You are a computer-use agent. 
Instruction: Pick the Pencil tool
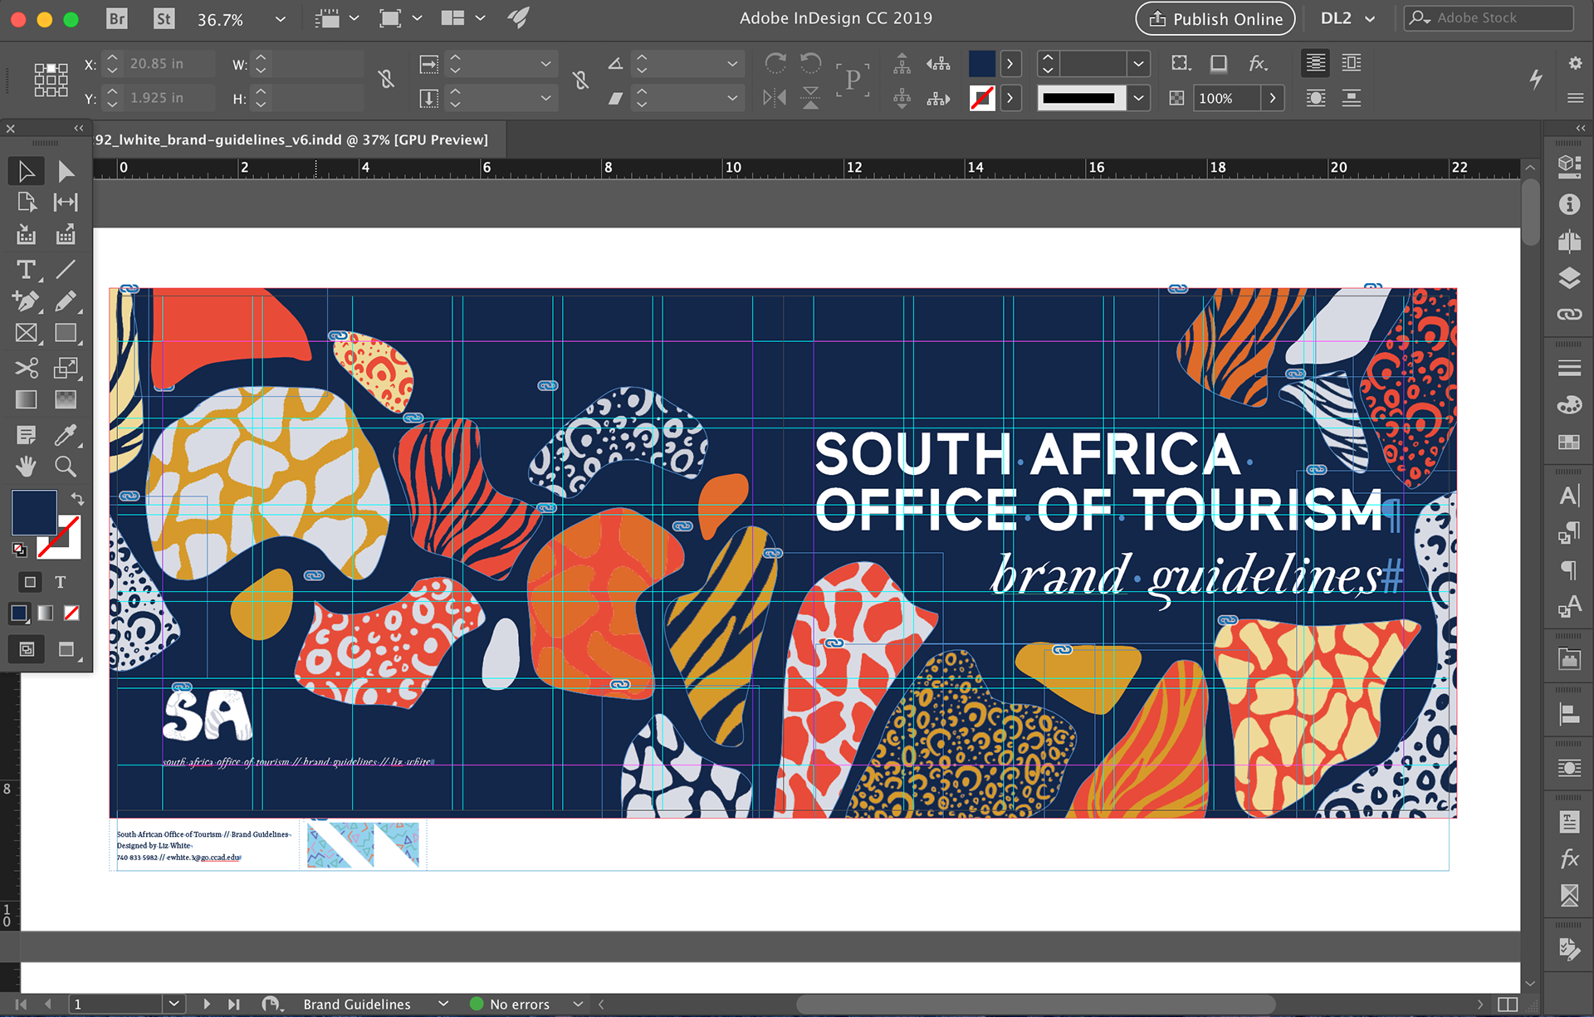(x=66, y=301)
